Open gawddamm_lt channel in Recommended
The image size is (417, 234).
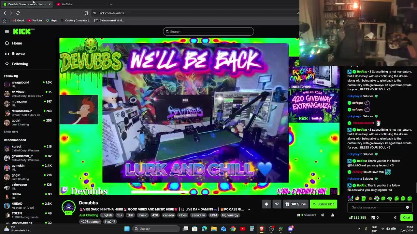pyautogui.click(x=28, y=158)
